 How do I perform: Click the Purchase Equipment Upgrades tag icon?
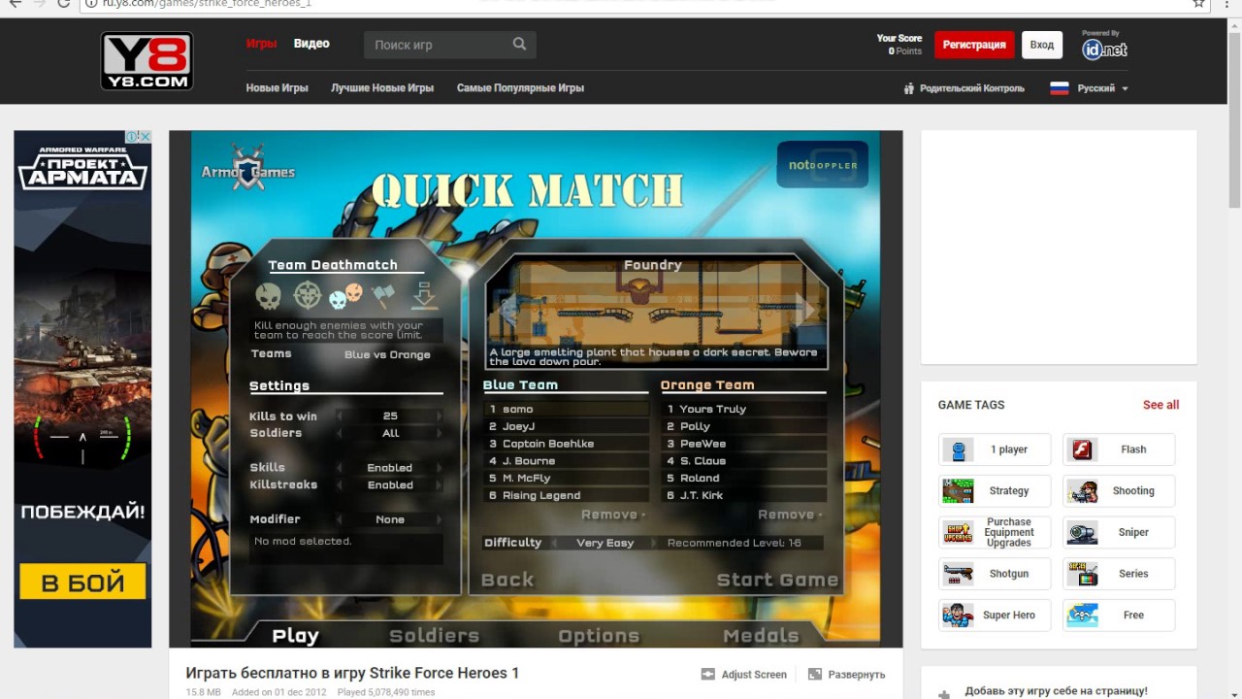(x=958, y=532)
